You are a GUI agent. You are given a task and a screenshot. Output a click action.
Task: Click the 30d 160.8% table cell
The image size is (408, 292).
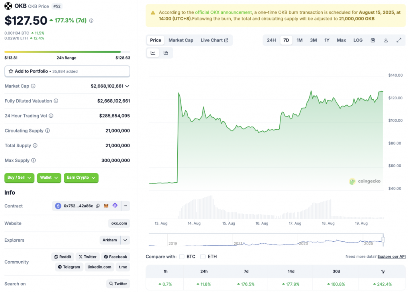(x=336, y=284)
